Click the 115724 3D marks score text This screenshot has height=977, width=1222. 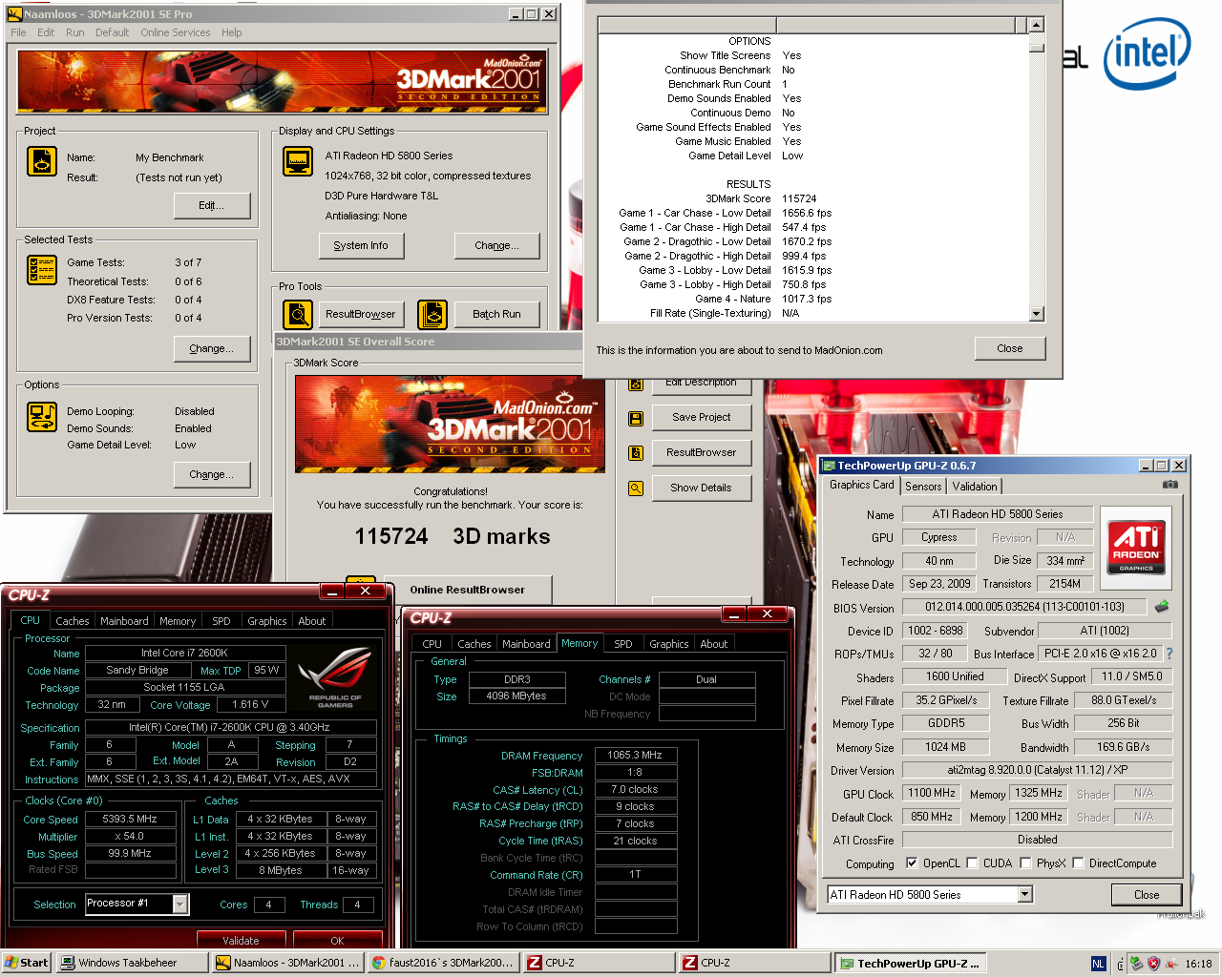[453, 536]
